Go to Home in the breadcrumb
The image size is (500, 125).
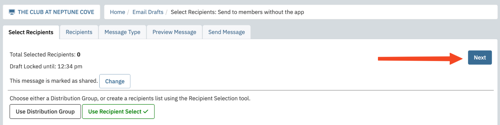click(118, 12)
